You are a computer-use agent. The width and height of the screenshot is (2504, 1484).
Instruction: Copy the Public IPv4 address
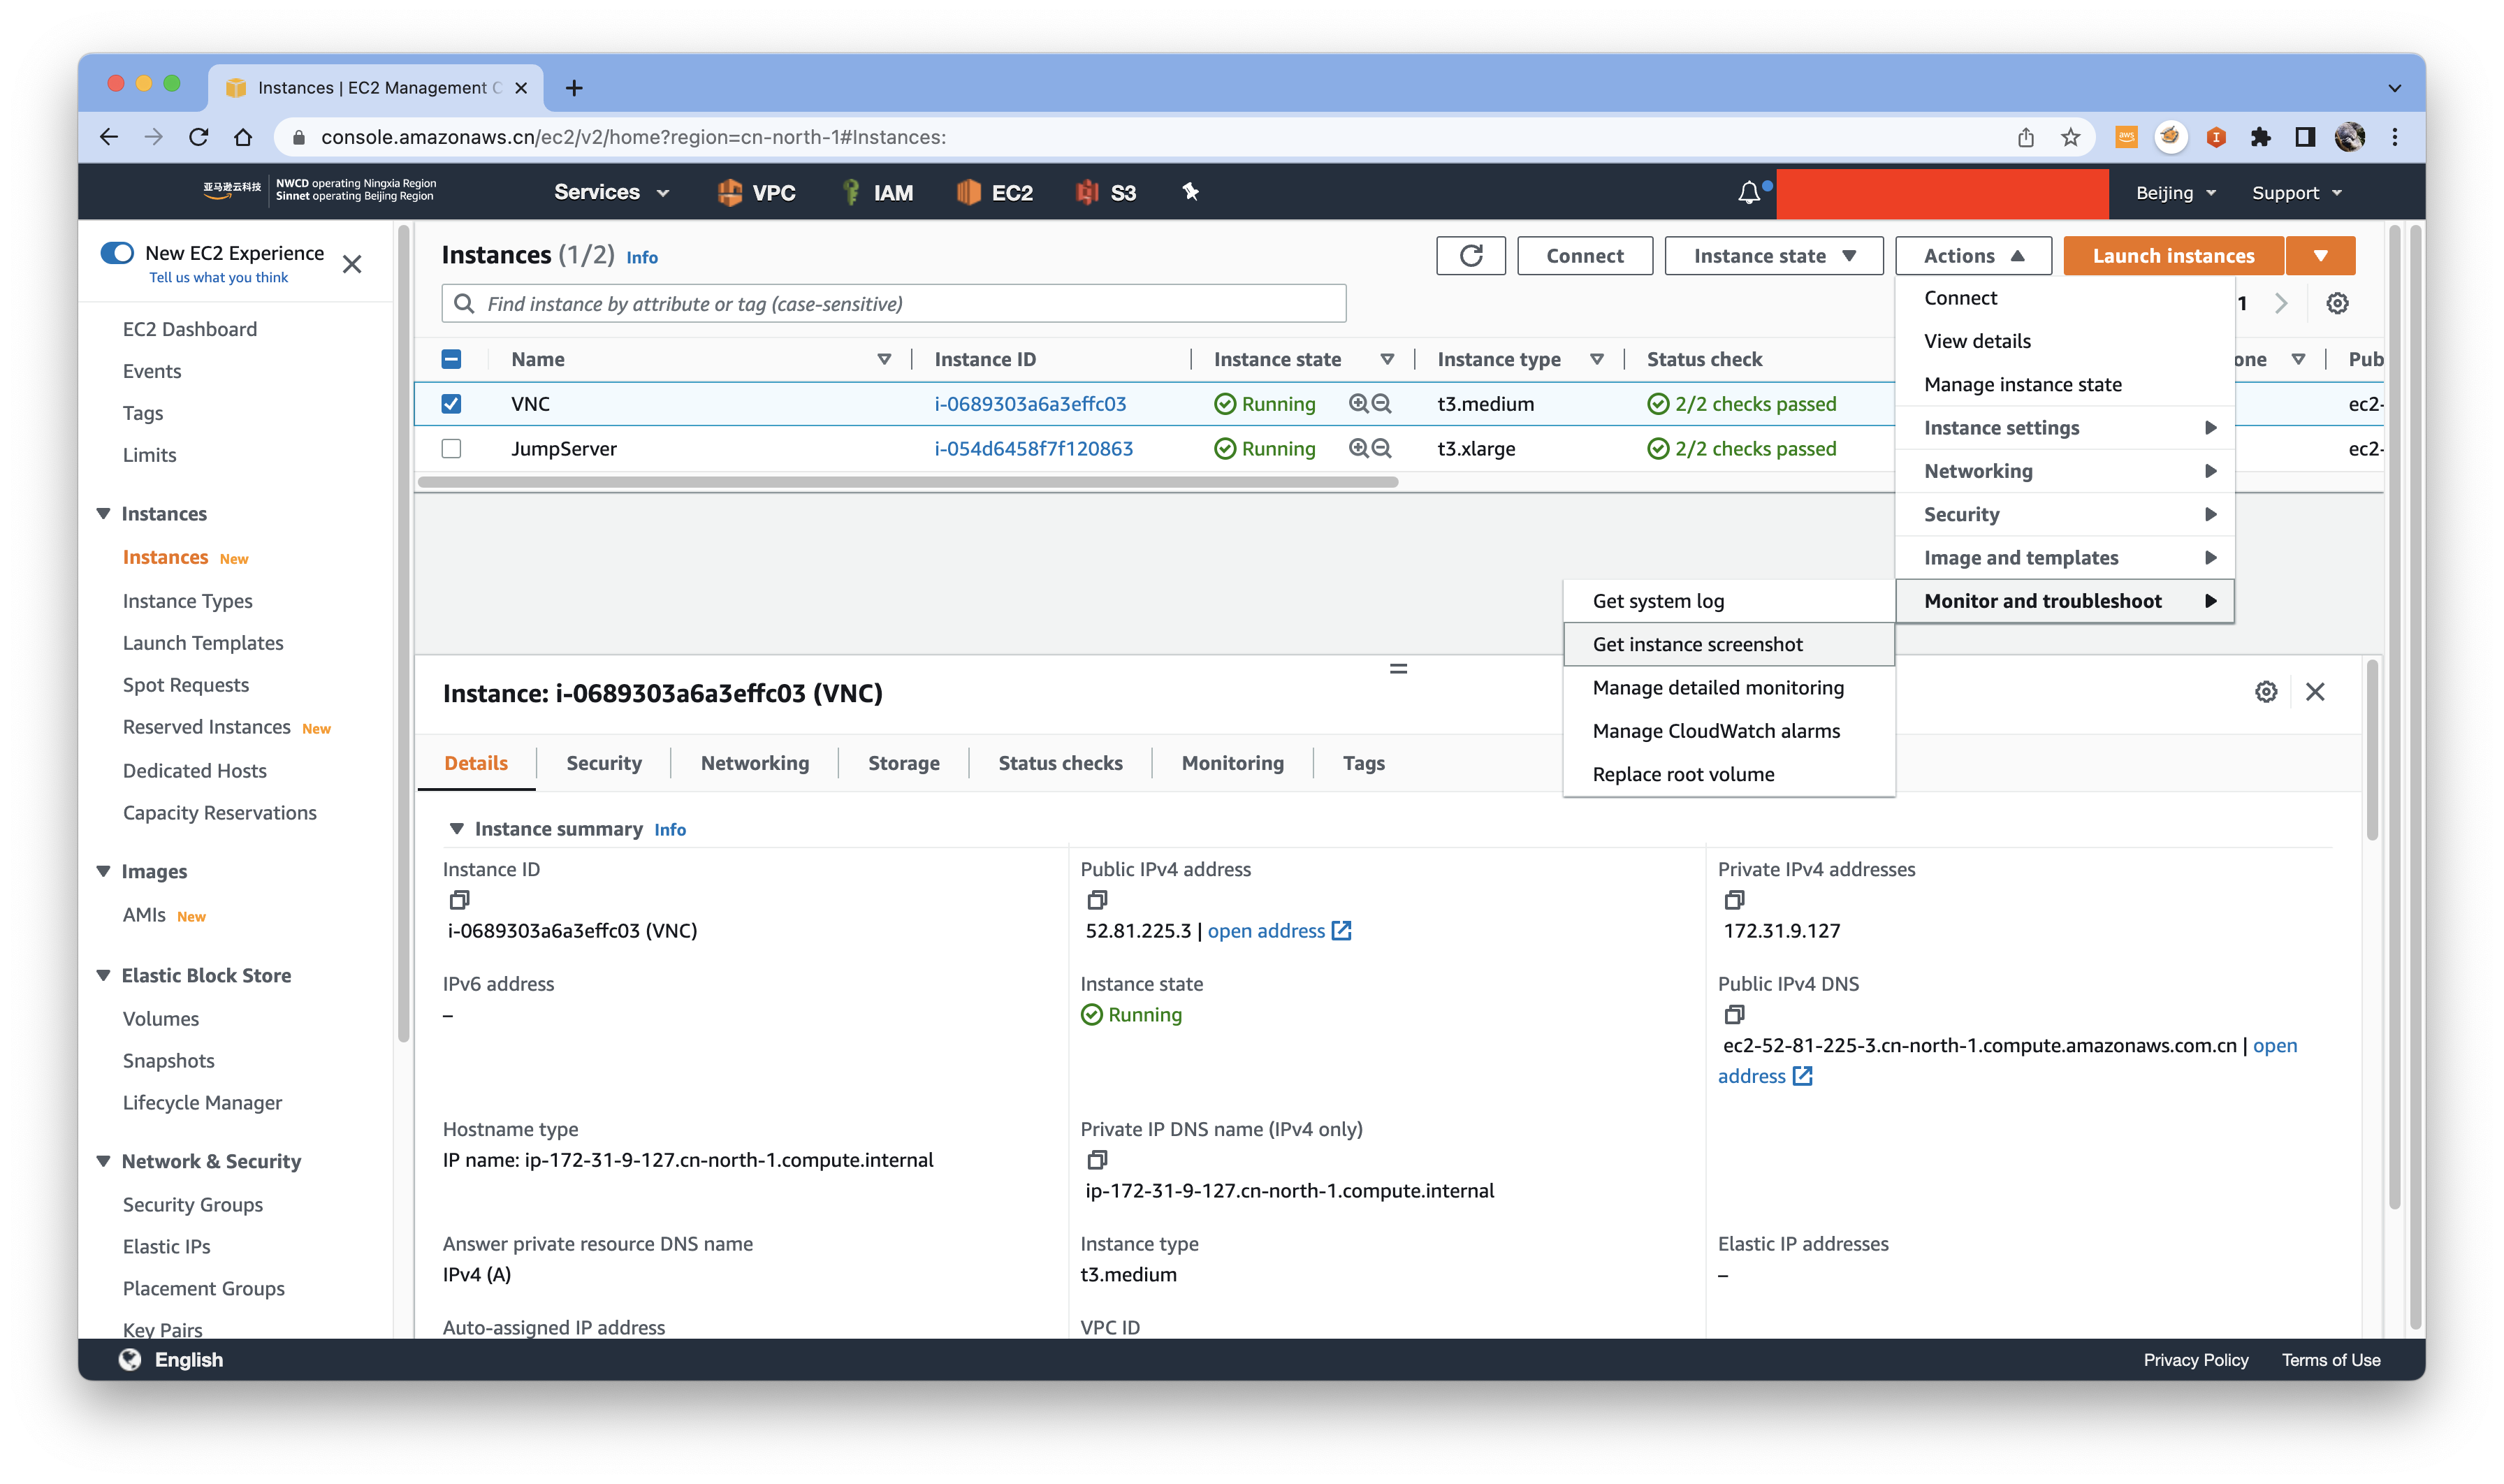(1097, 900)
